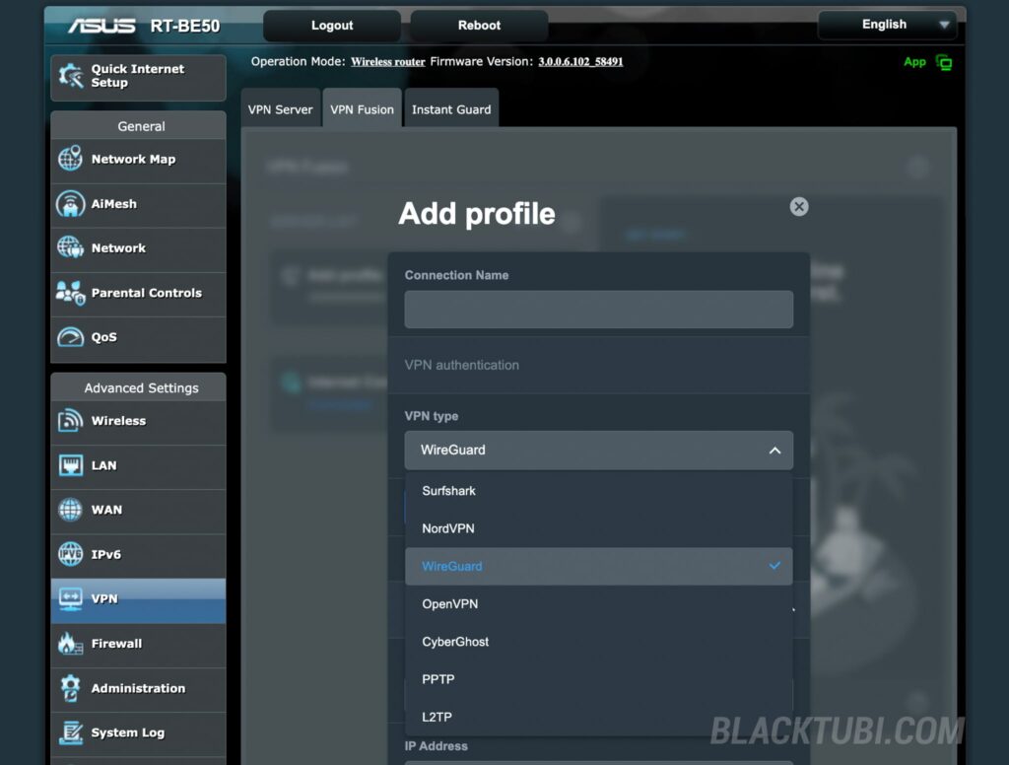The width and height of the screenshot is (1009, 765).
Task: Open Parental Controls icon in sidebar
Action: point(71,293)
